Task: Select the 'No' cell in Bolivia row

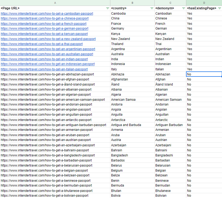Action: coord(204,196)
